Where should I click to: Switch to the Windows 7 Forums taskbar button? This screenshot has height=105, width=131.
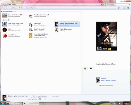(x=14, y=104)
